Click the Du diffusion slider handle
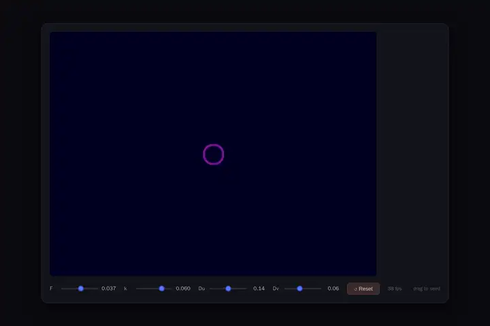Viewport: 490px width, 326px height. pyautogui.click(x=228, y=289)
